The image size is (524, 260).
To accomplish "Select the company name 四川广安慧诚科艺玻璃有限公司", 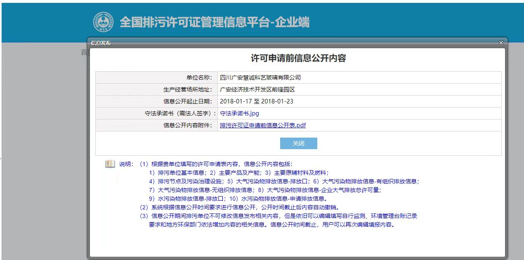I will [260, 77].
